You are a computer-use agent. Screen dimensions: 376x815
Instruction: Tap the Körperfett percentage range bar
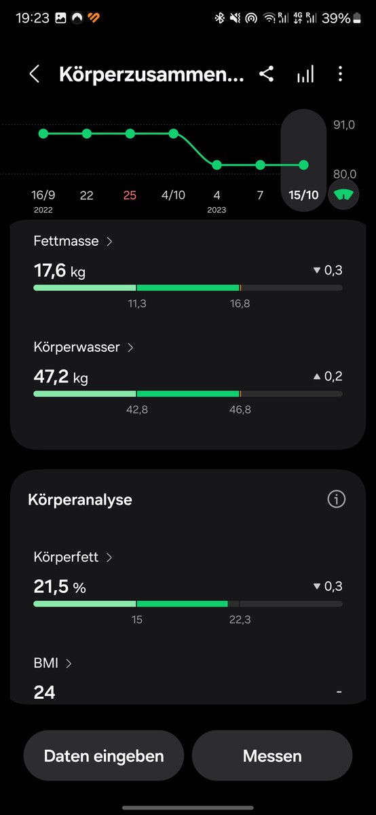pyautogui.click(x=188, y=604)
